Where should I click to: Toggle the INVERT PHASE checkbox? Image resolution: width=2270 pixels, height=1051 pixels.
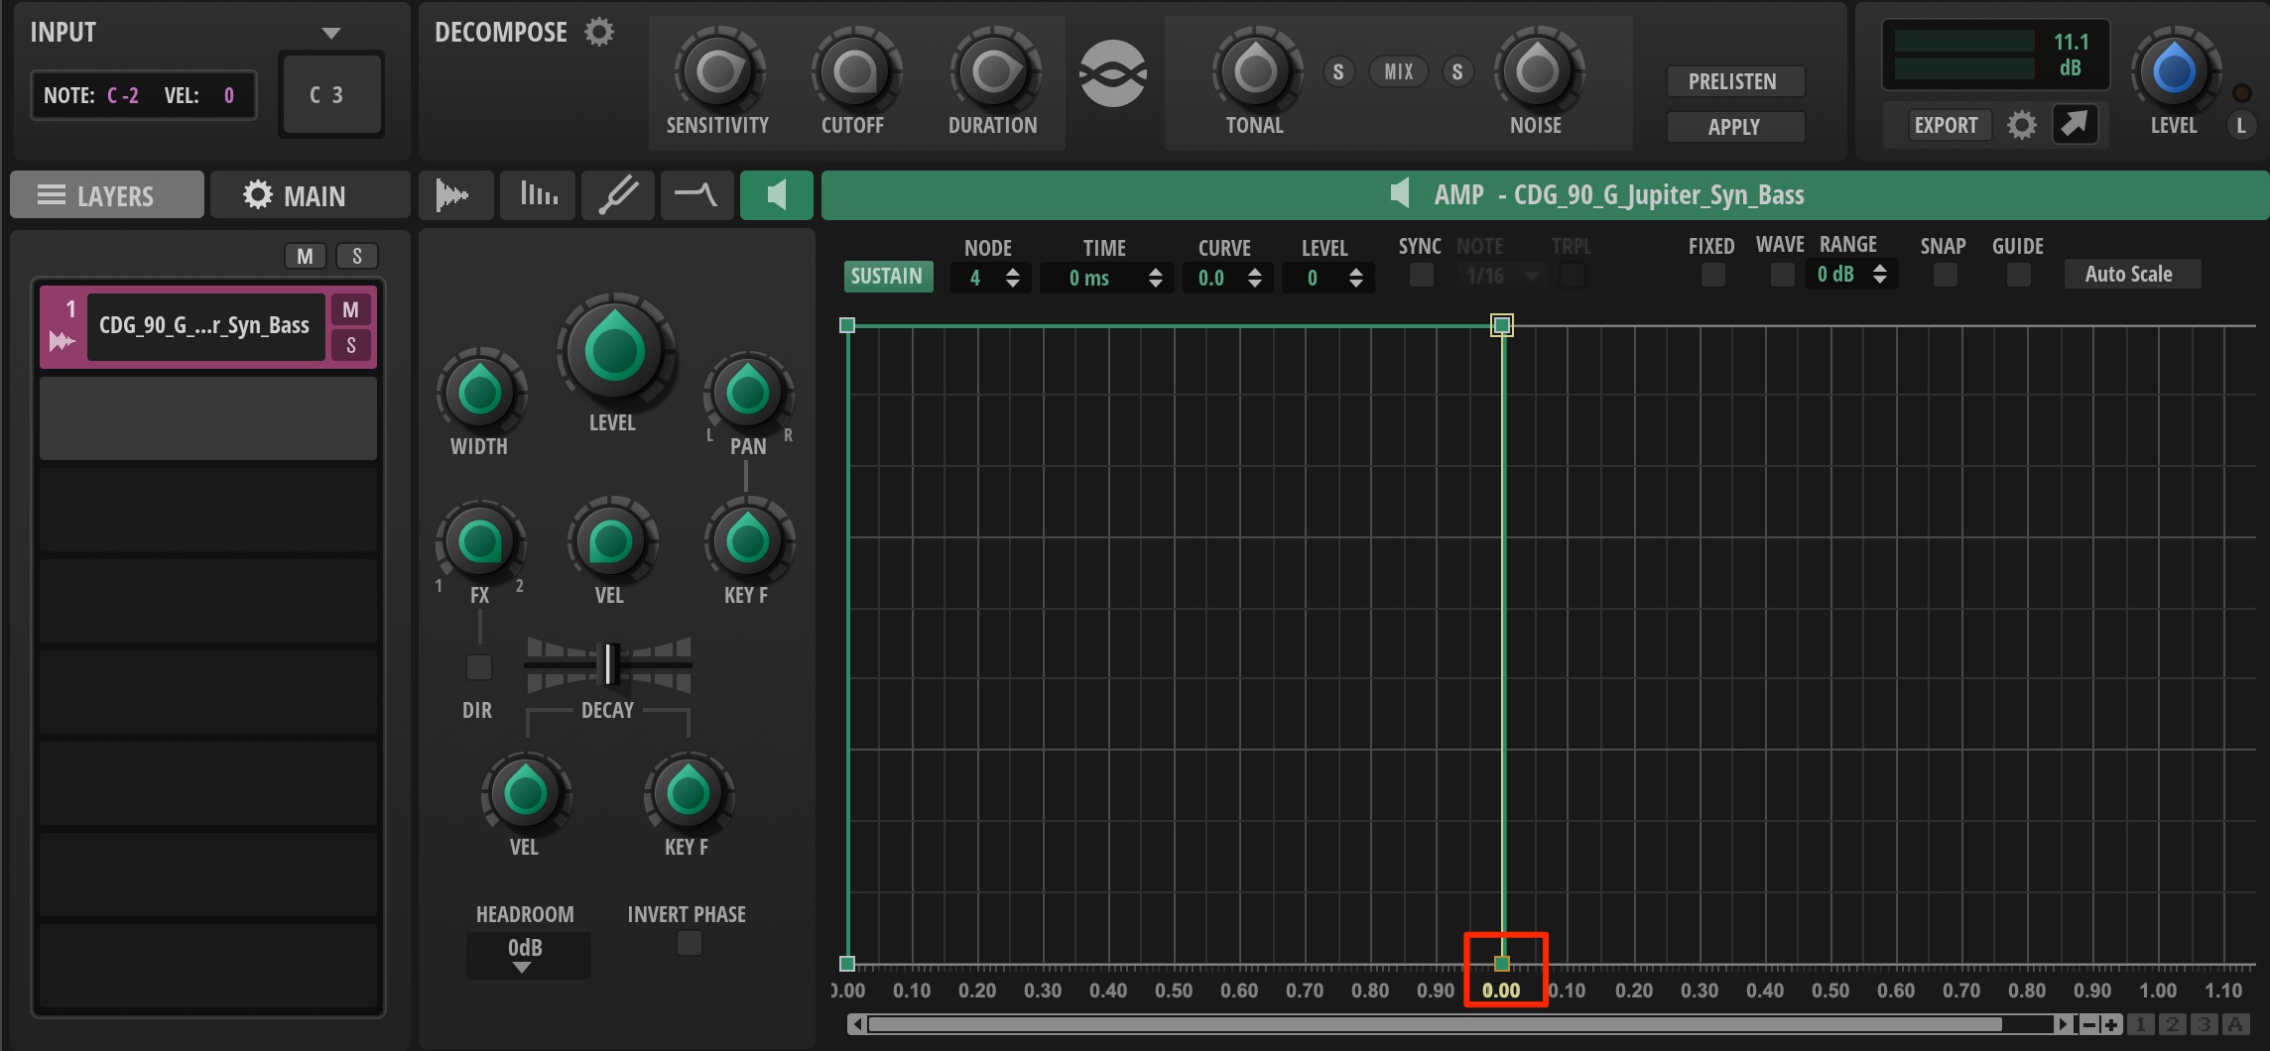[689, 943]
